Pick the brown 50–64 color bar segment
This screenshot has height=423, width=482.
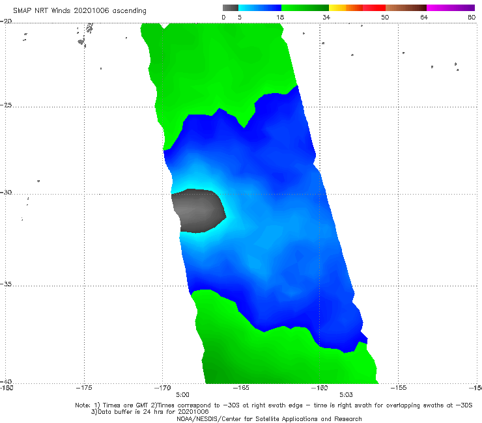tap(406, 8)
